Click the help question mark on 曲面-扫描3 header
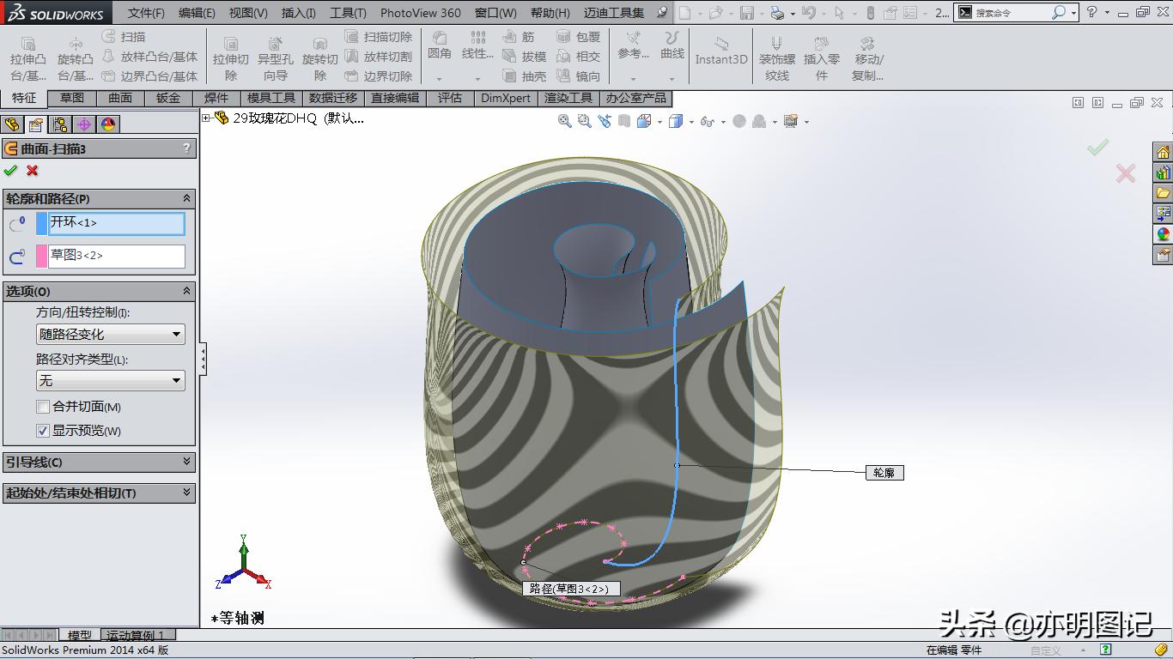1173x659 pixels. coord(187,148)
